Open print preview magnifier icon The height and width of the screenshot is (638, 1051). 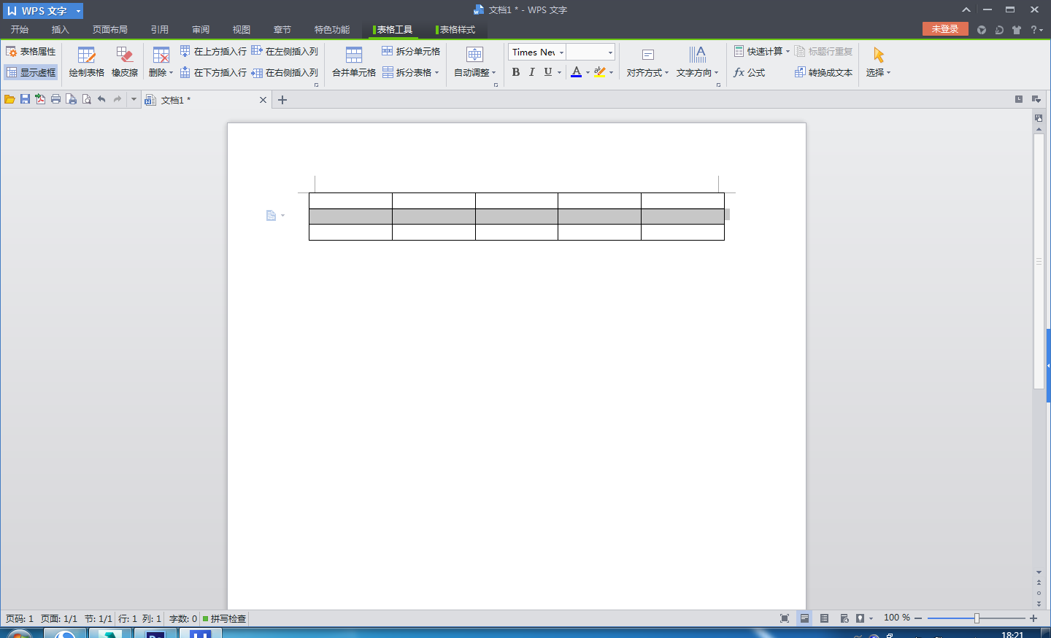[86, 99]
